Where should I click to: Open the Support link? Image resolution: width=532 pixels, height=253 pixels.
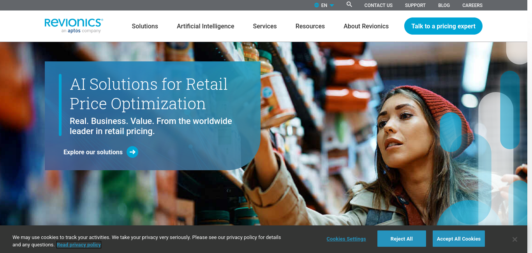[415, 5]
